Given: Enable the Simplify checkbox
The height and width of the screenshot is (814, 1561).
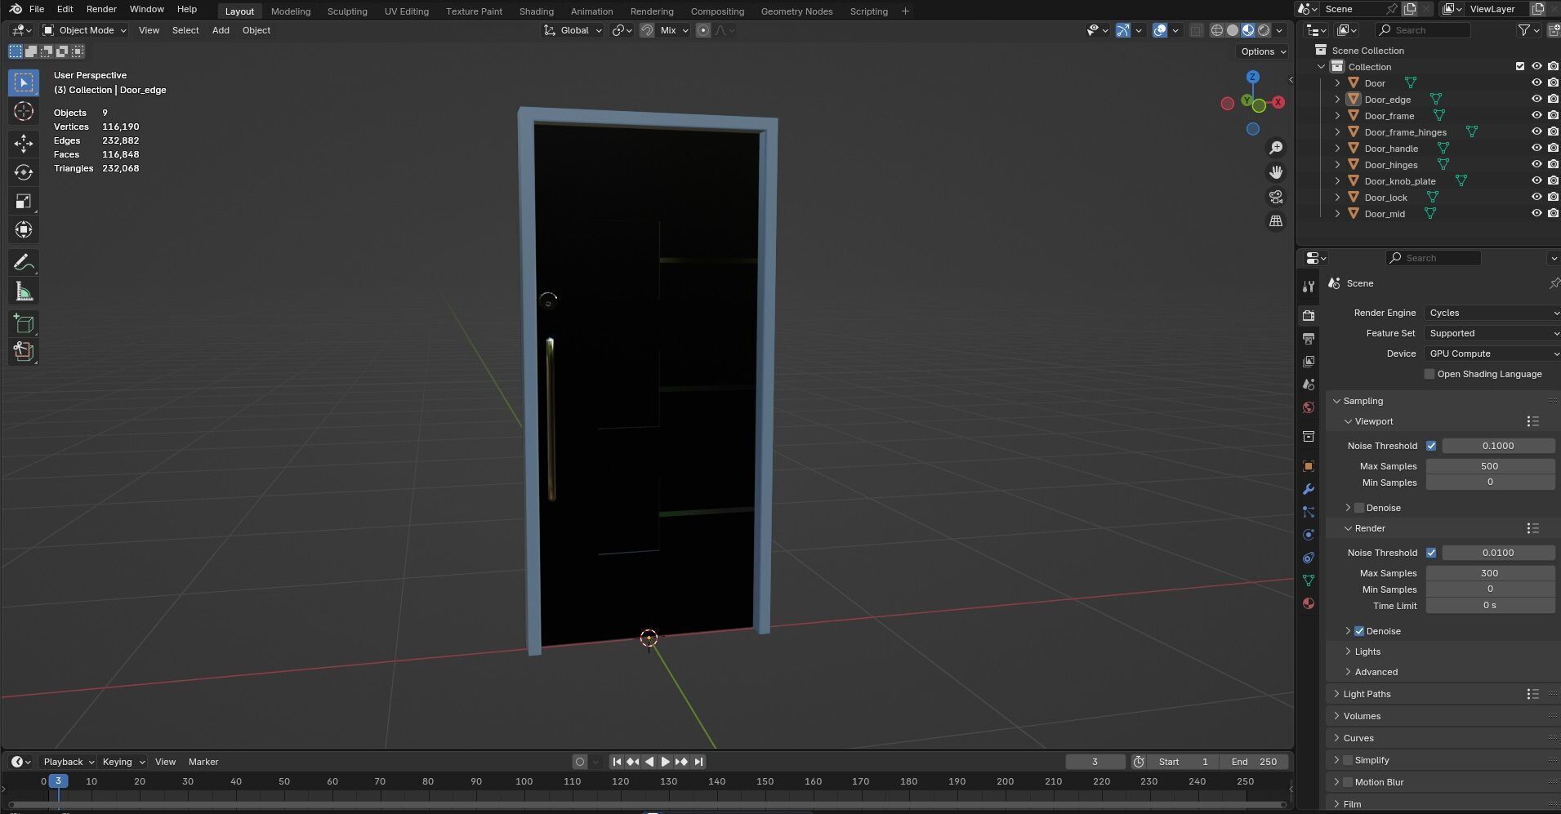Looking at the screenshot, I should [1348, 760].
